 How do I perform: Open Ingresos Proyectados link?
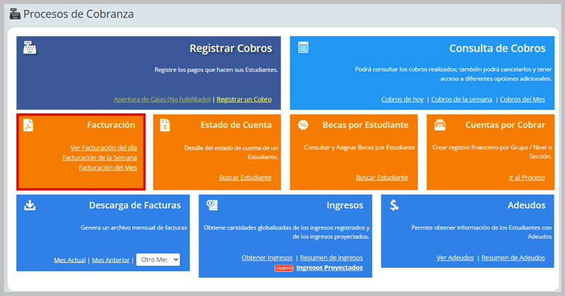click(330, 268)
